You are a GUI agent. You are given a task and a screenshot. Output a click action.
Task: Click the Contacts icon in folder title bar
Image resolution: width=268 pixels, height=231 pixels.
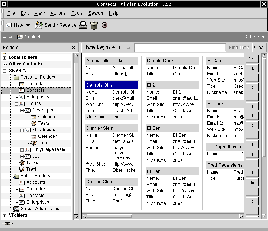click(x=20, y=37)
